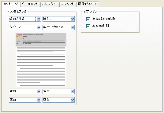Expand the mページ中のn dropdown arrow
The height and width of the screenshot is (113, 164).
pyautogui.click(x=73, y=27)
